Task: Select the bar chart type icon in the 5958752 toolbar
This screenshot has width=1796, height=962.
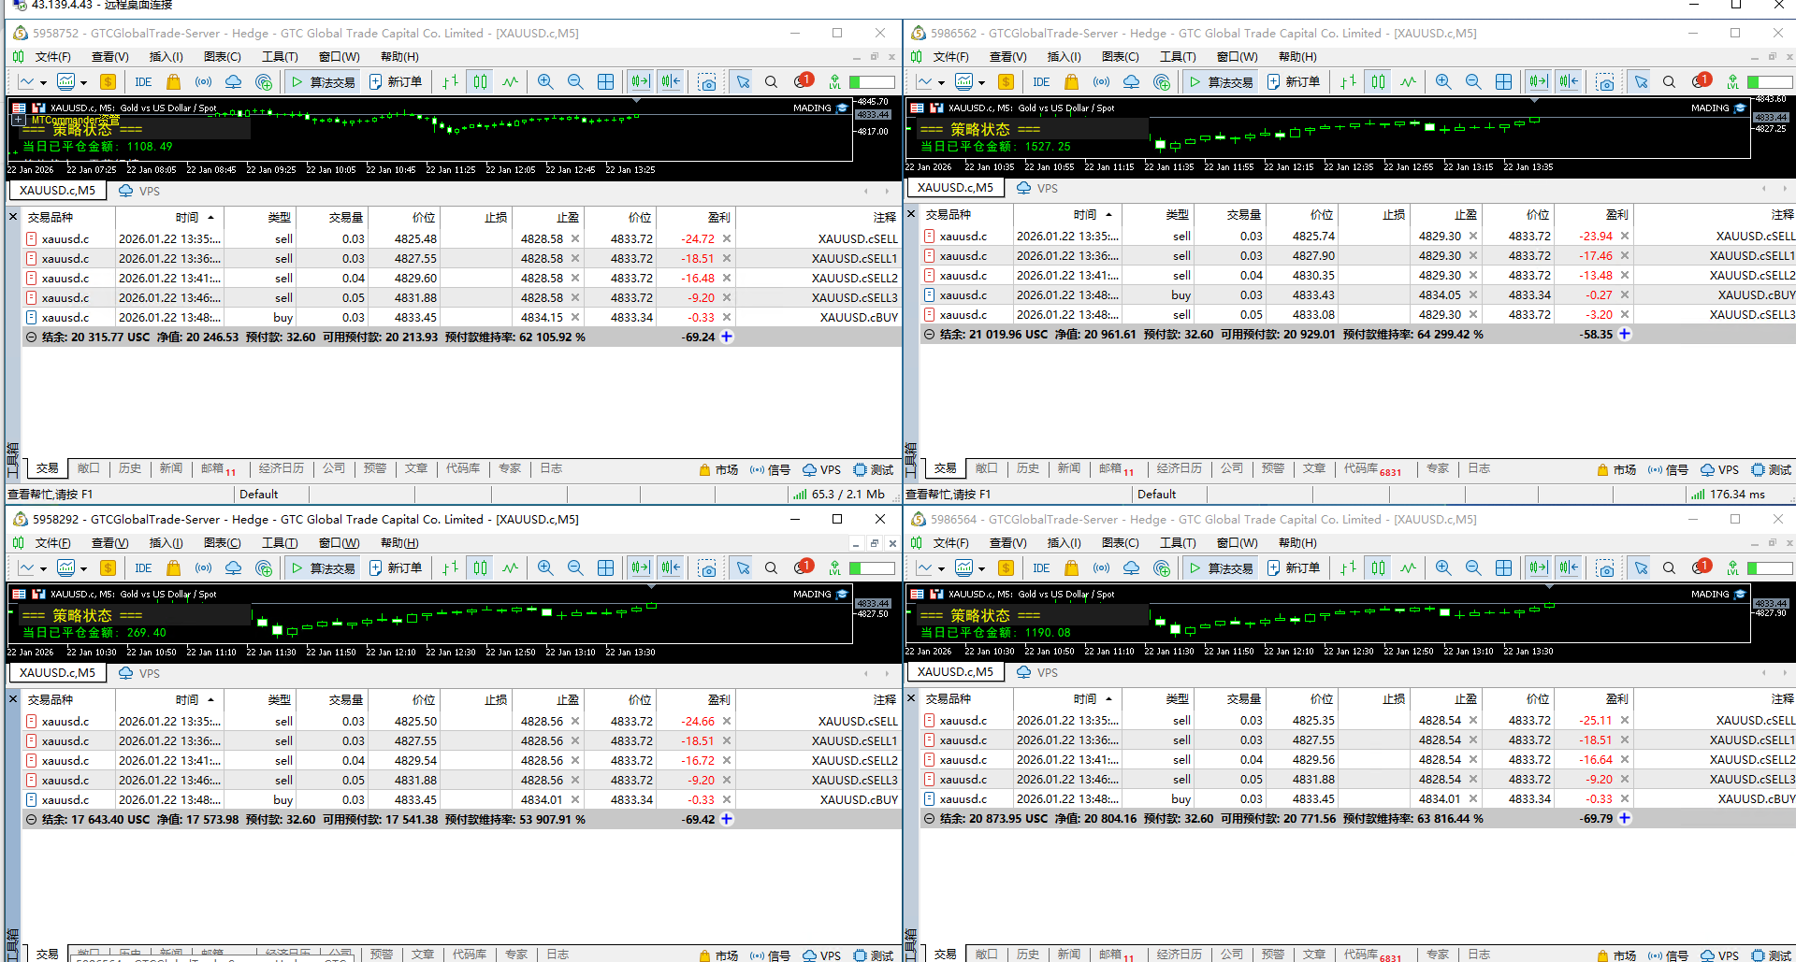Action: point(450,82)
